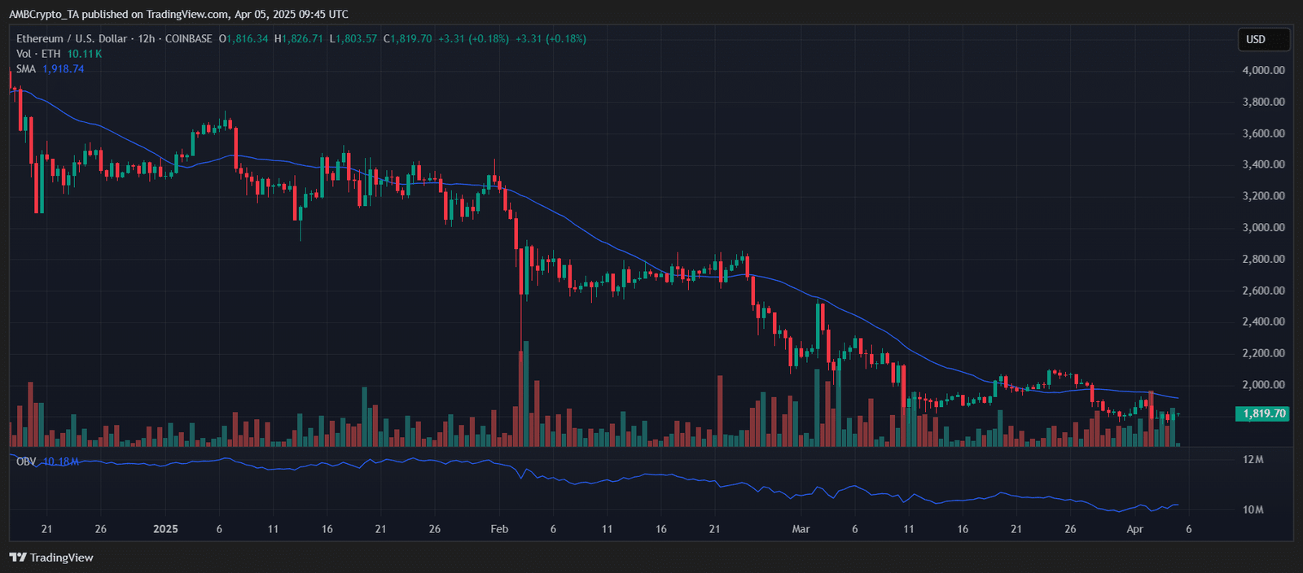
Task: Select the OBV indicator legend label
Action: 26,461
